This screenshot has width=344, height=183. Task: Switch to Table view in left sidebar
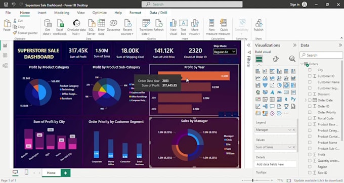(x=5, y=56)
